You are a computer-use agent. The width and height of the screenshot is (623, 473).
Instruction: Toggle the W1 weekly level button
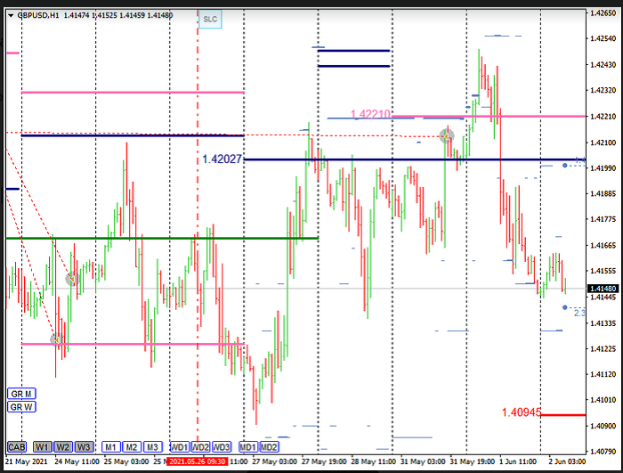click(43, 446)
